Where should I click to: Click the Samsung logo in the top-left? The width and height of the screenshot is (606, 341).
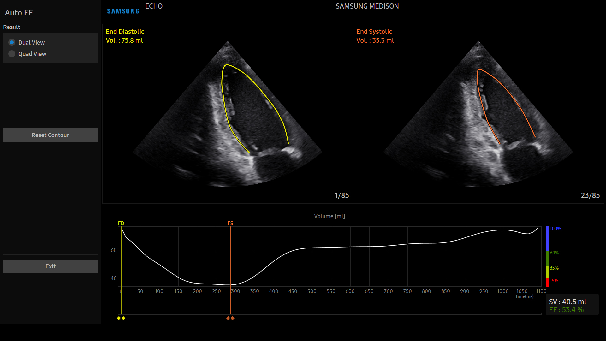click(123, 10)
